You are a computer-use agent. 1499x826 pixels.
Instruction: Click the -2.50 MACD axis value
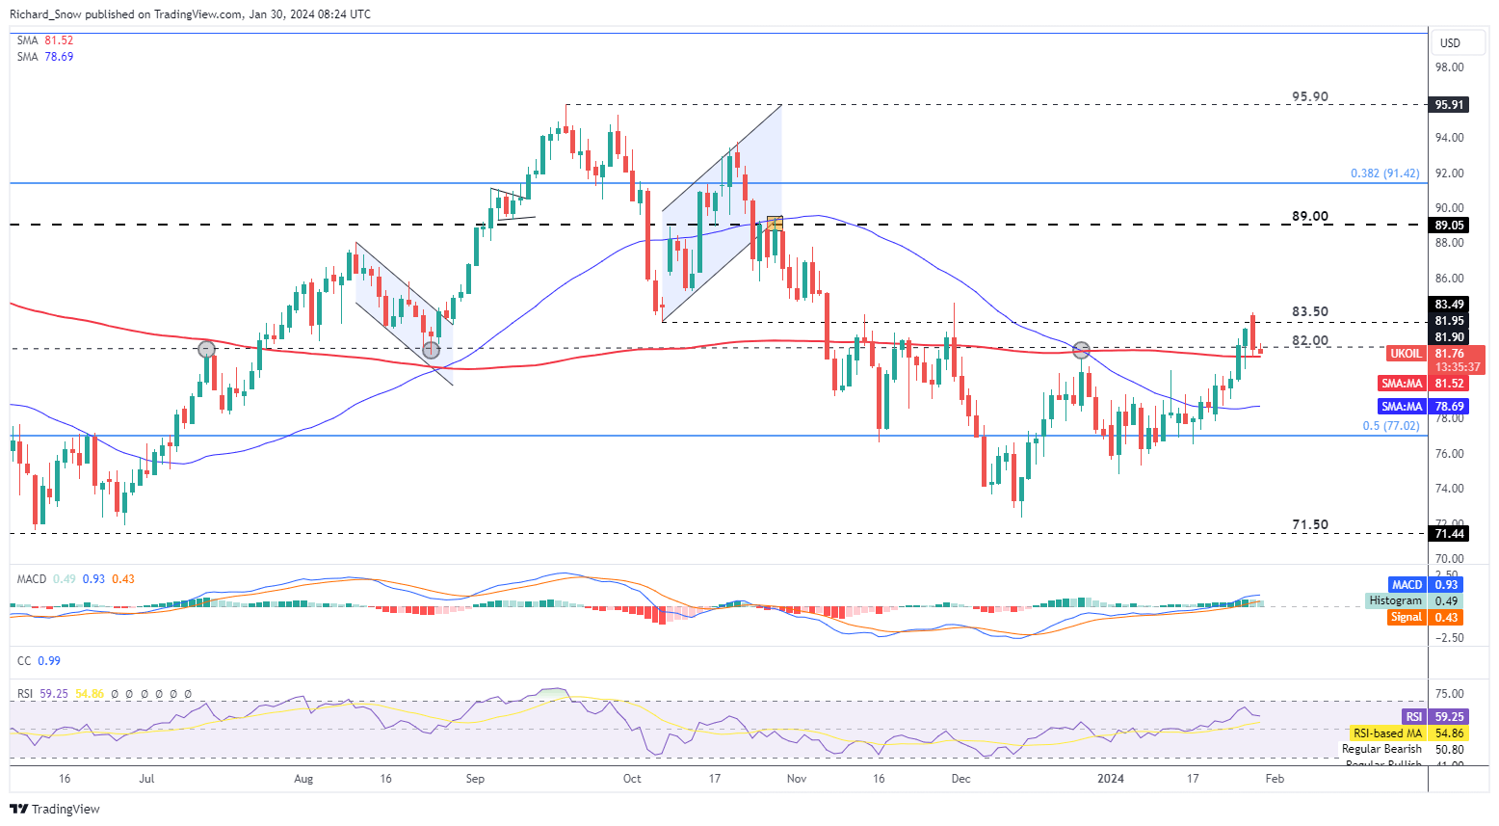1450,638
